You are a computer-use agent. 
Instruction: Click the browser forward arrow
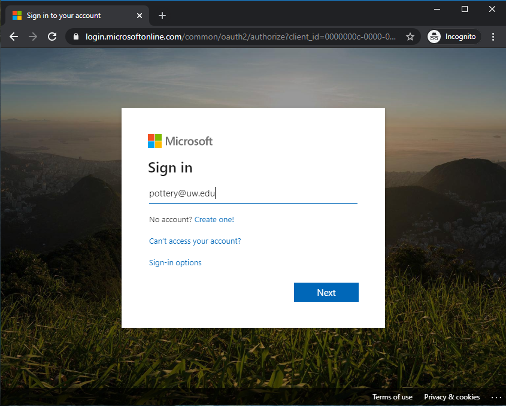point(33,37)
